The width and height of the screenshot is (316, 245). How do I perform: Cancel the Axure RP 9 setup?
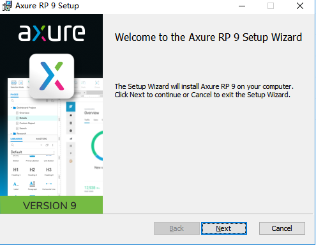282,228
